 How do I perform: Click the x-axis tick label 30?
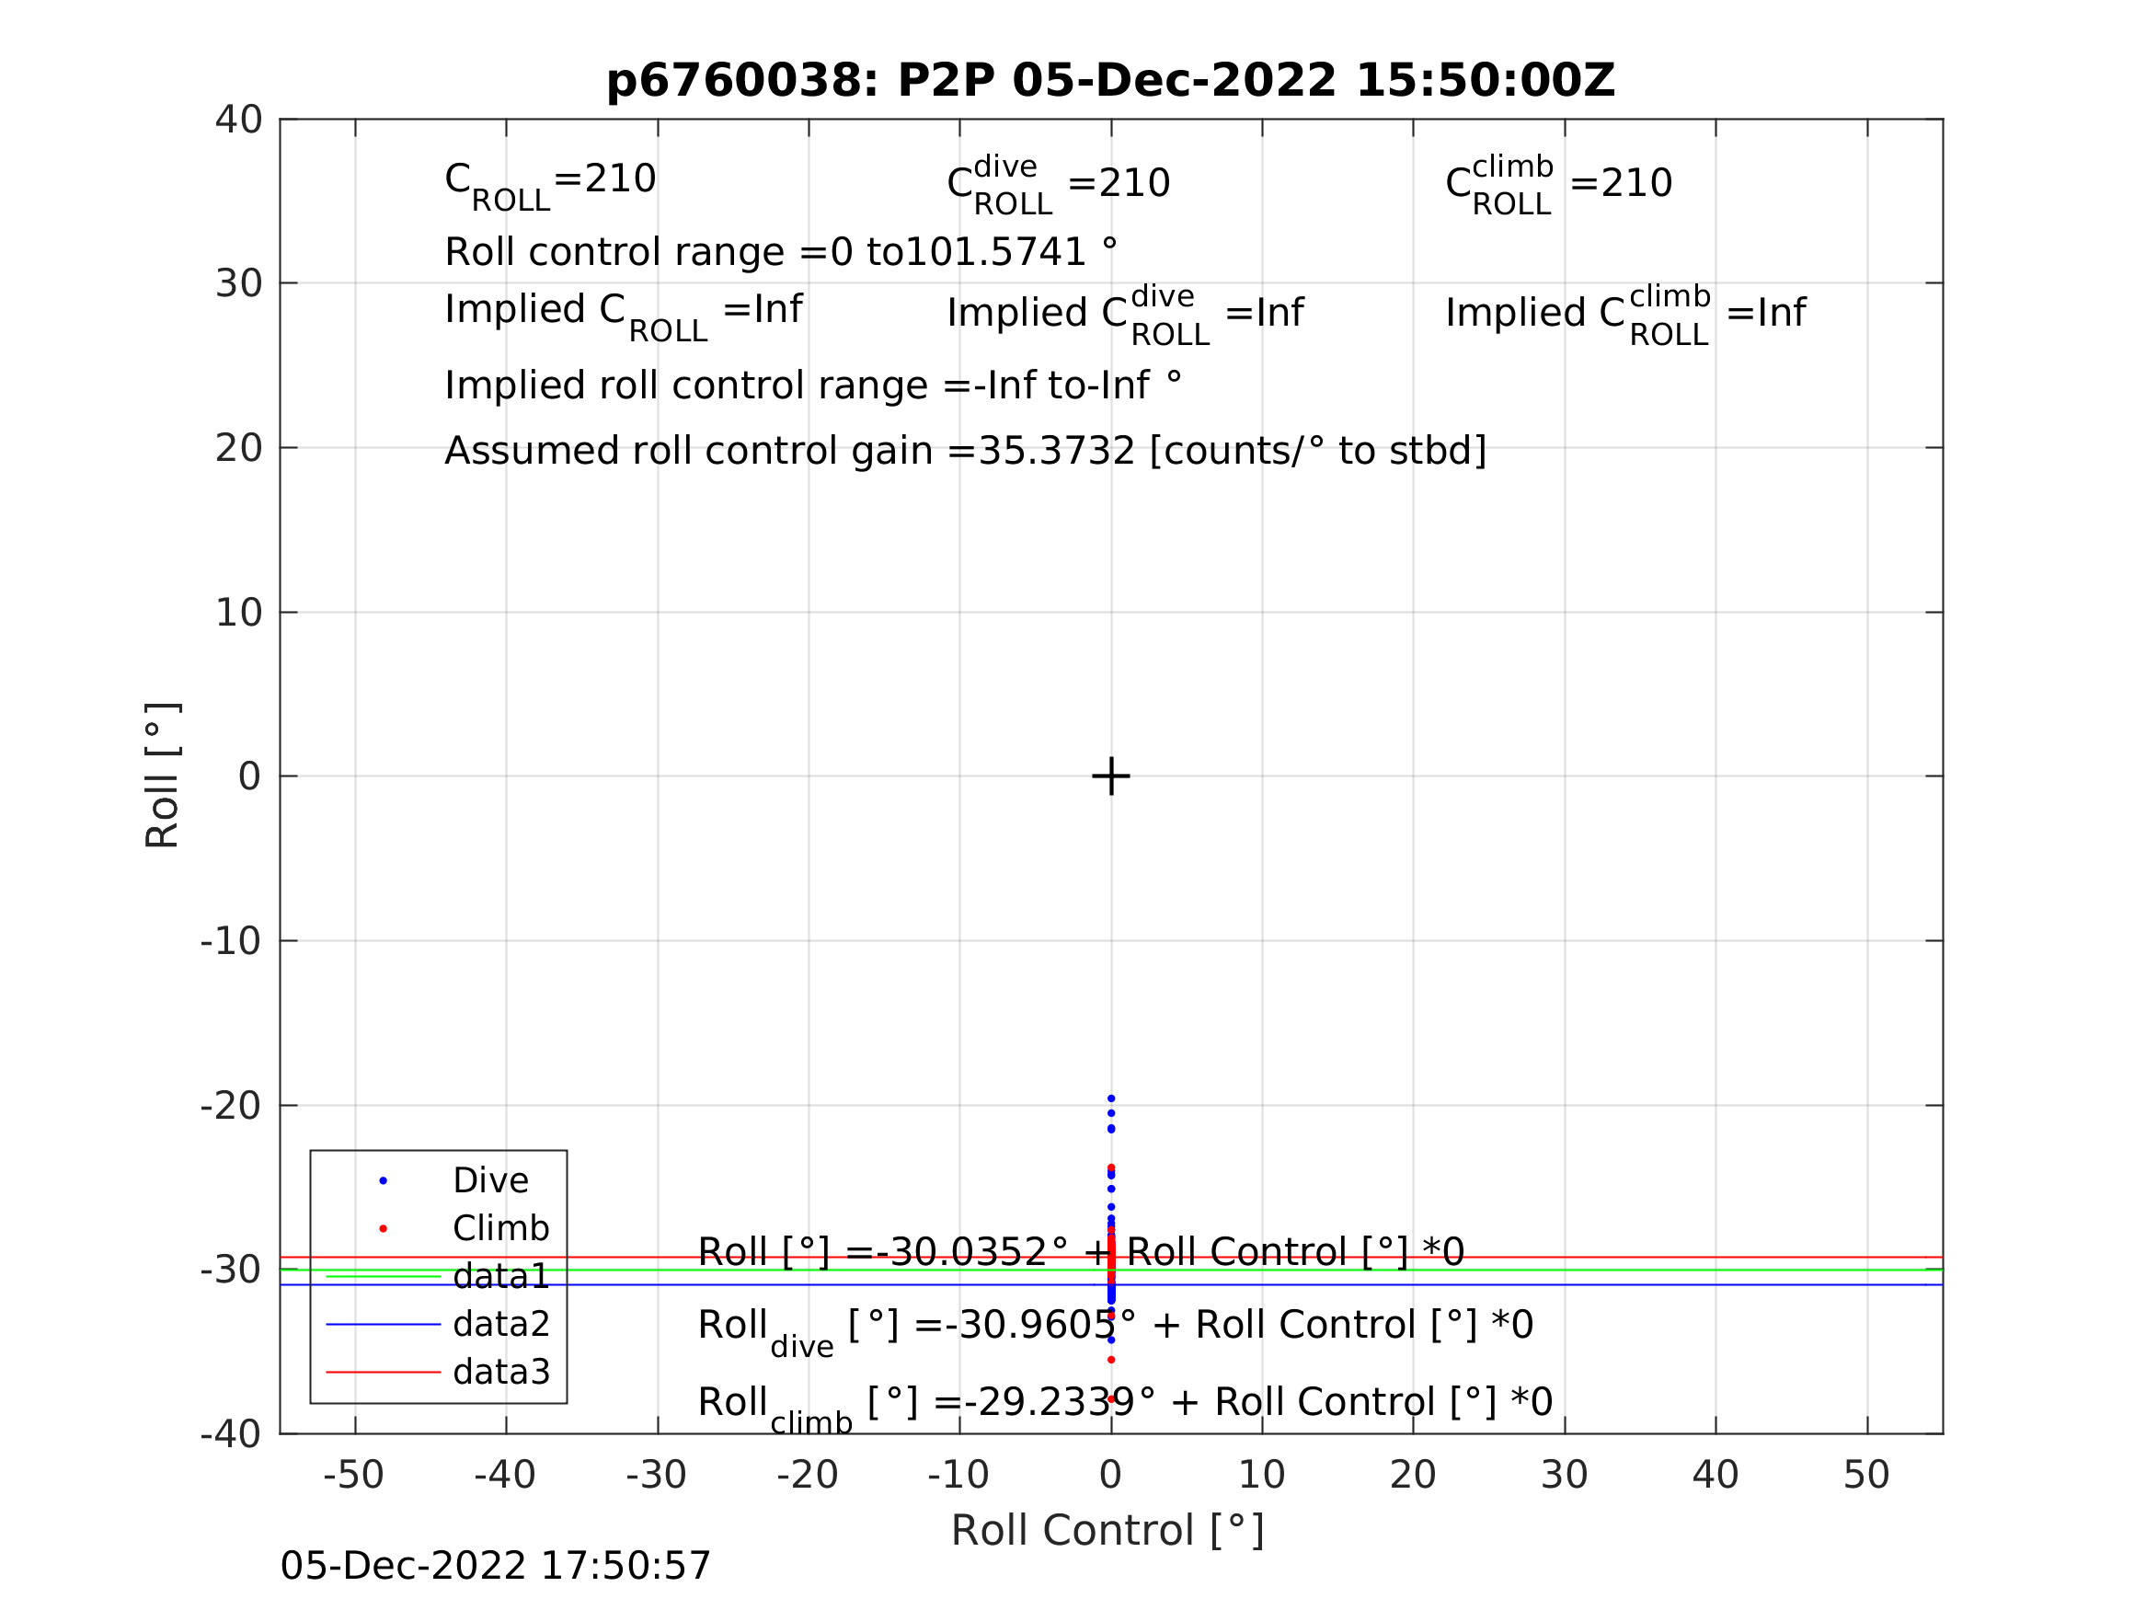tap(1564, 1476)
